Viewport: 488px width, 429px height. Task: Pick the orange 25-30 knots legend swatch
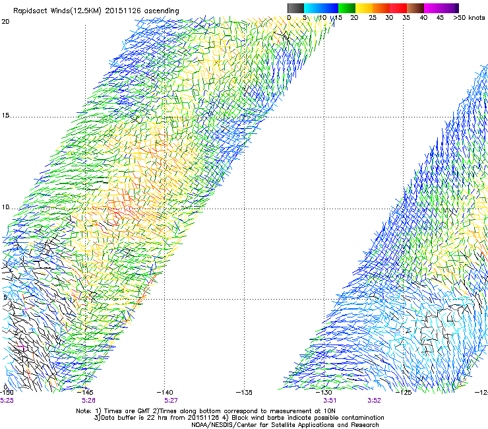(x=381, y=8)
